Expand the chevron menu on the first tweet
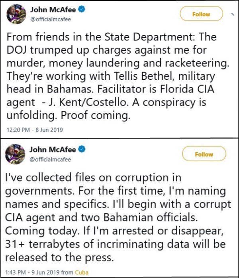The image size is (239, 278). [x=232, y=14]
